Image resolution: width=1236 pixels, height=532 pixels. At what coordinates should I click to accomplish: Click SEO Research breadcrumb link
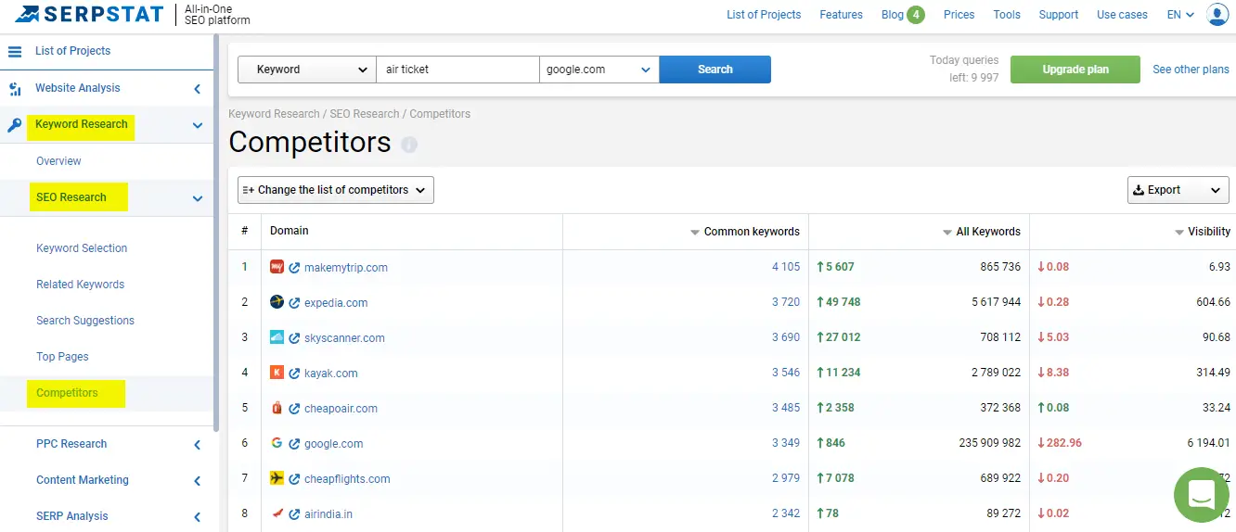coord(365,114)
